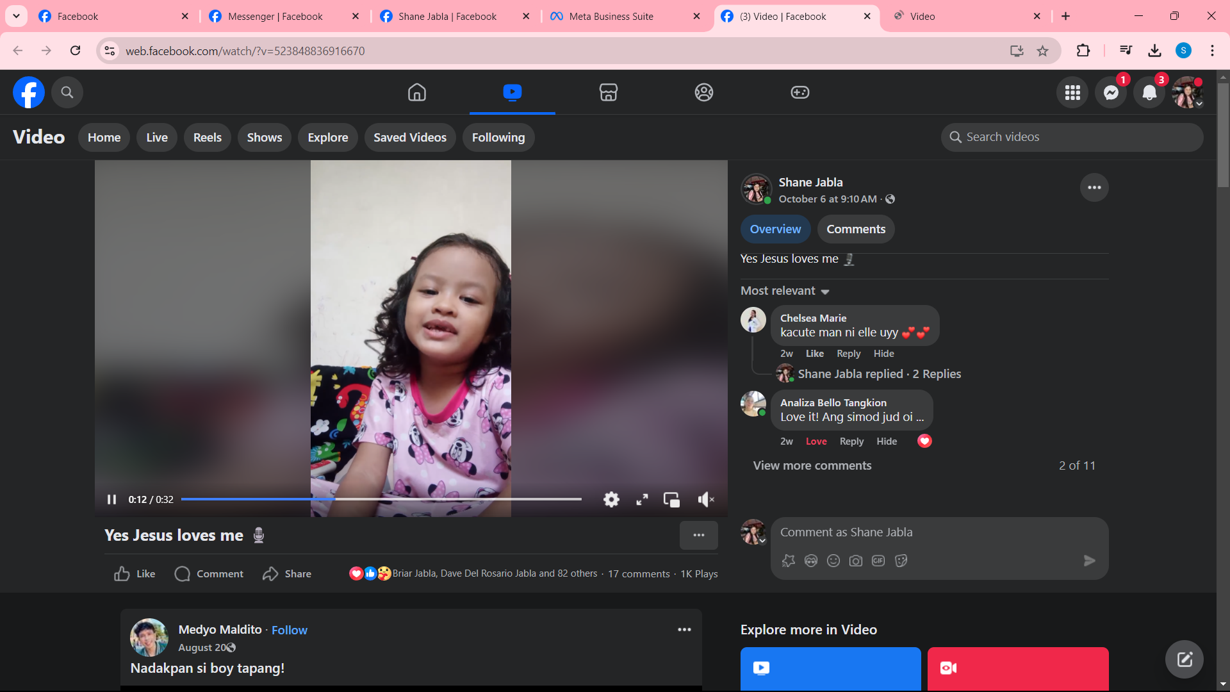Open the three-dot menu beside Shane Jabla's post

1094,188
